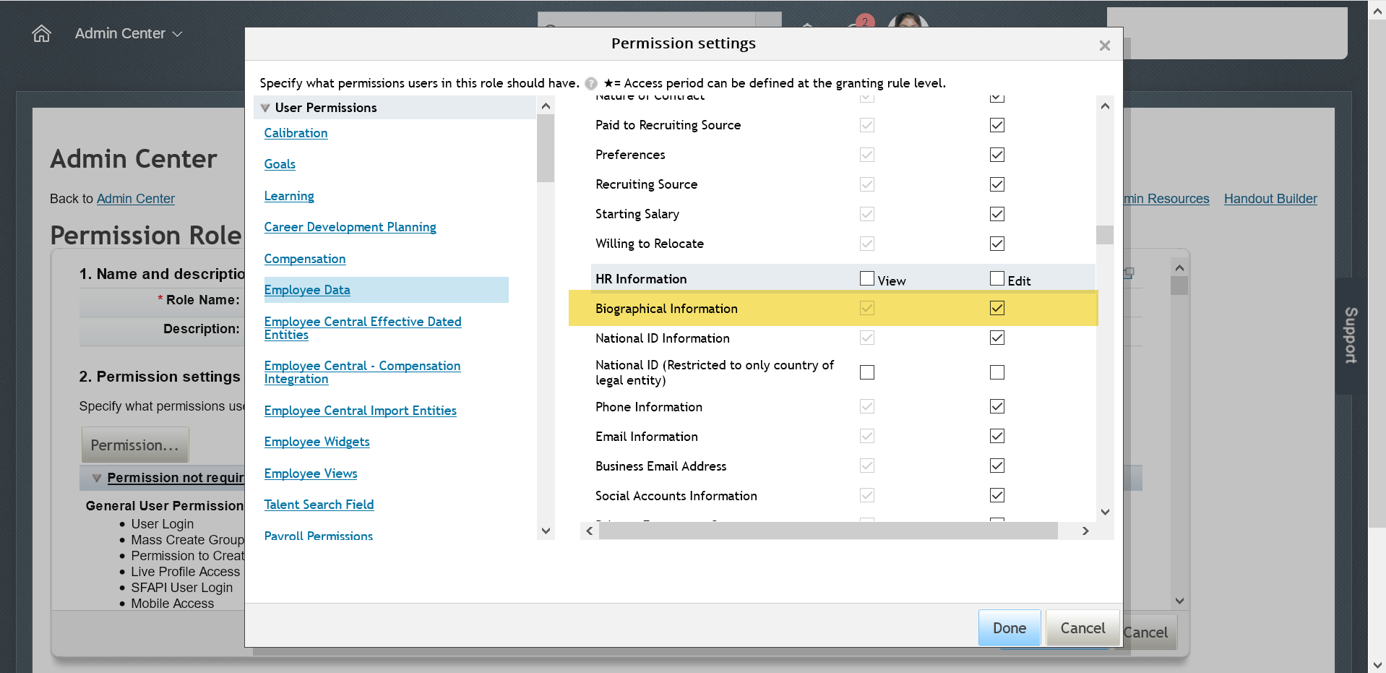Check View for National ID restricted country

point(867,372)
